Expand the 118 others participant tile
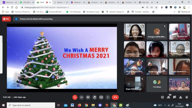The height and width of the screenshot is (108, 192). pyautogui.click(x=157, y=84)
